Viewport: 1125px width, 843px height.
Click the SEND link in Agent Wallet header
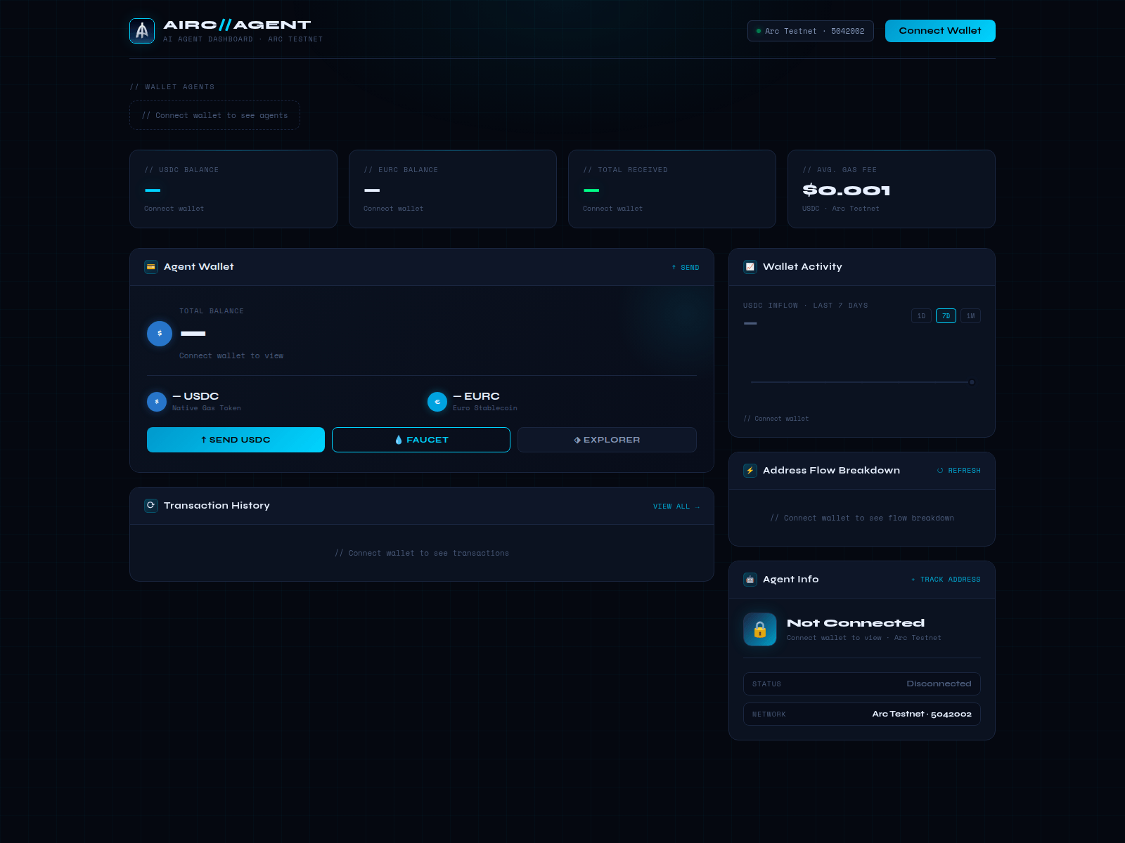click(686, 268)
